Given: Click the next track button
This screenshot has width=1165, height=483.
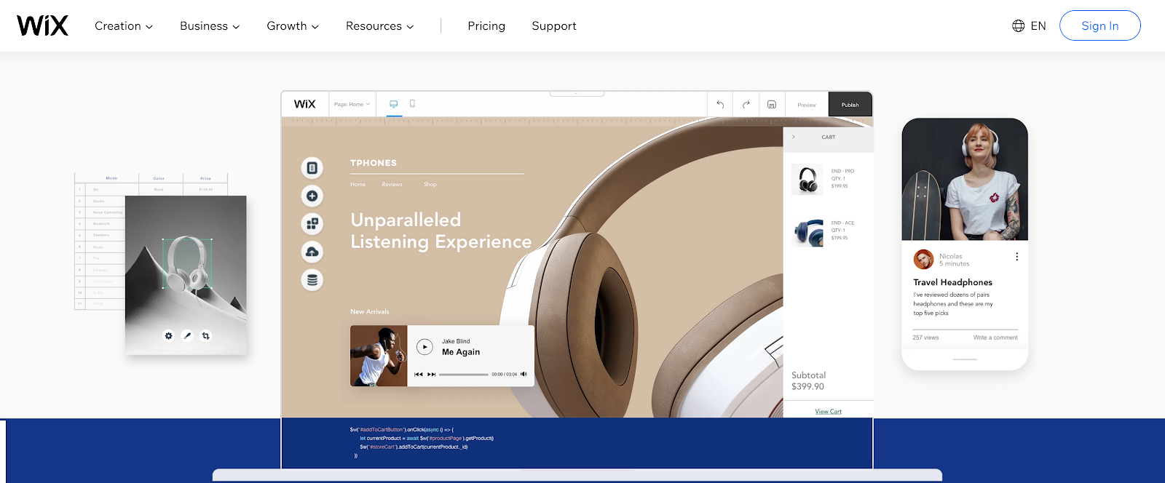Looking at the screenshot, I should 431,374.
